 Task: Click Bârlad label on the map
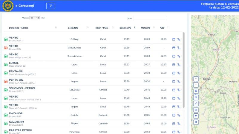[x=207, y=79]
